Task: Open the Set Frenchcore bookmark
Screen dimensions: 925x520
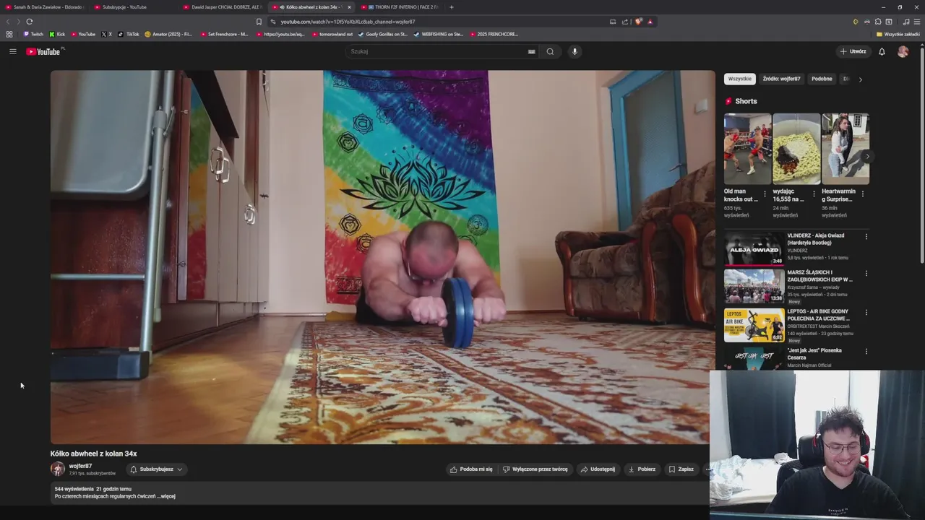Action: coord(224,34)
